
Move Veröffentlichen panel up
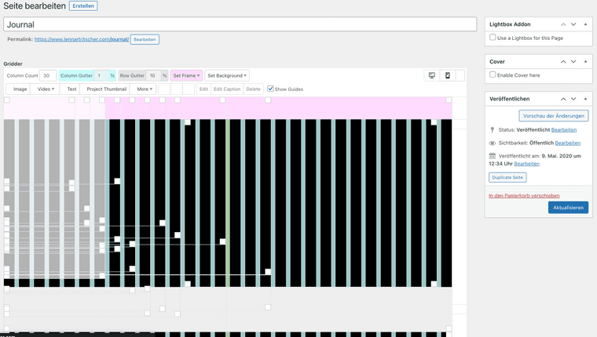click(x=563, y=99)
